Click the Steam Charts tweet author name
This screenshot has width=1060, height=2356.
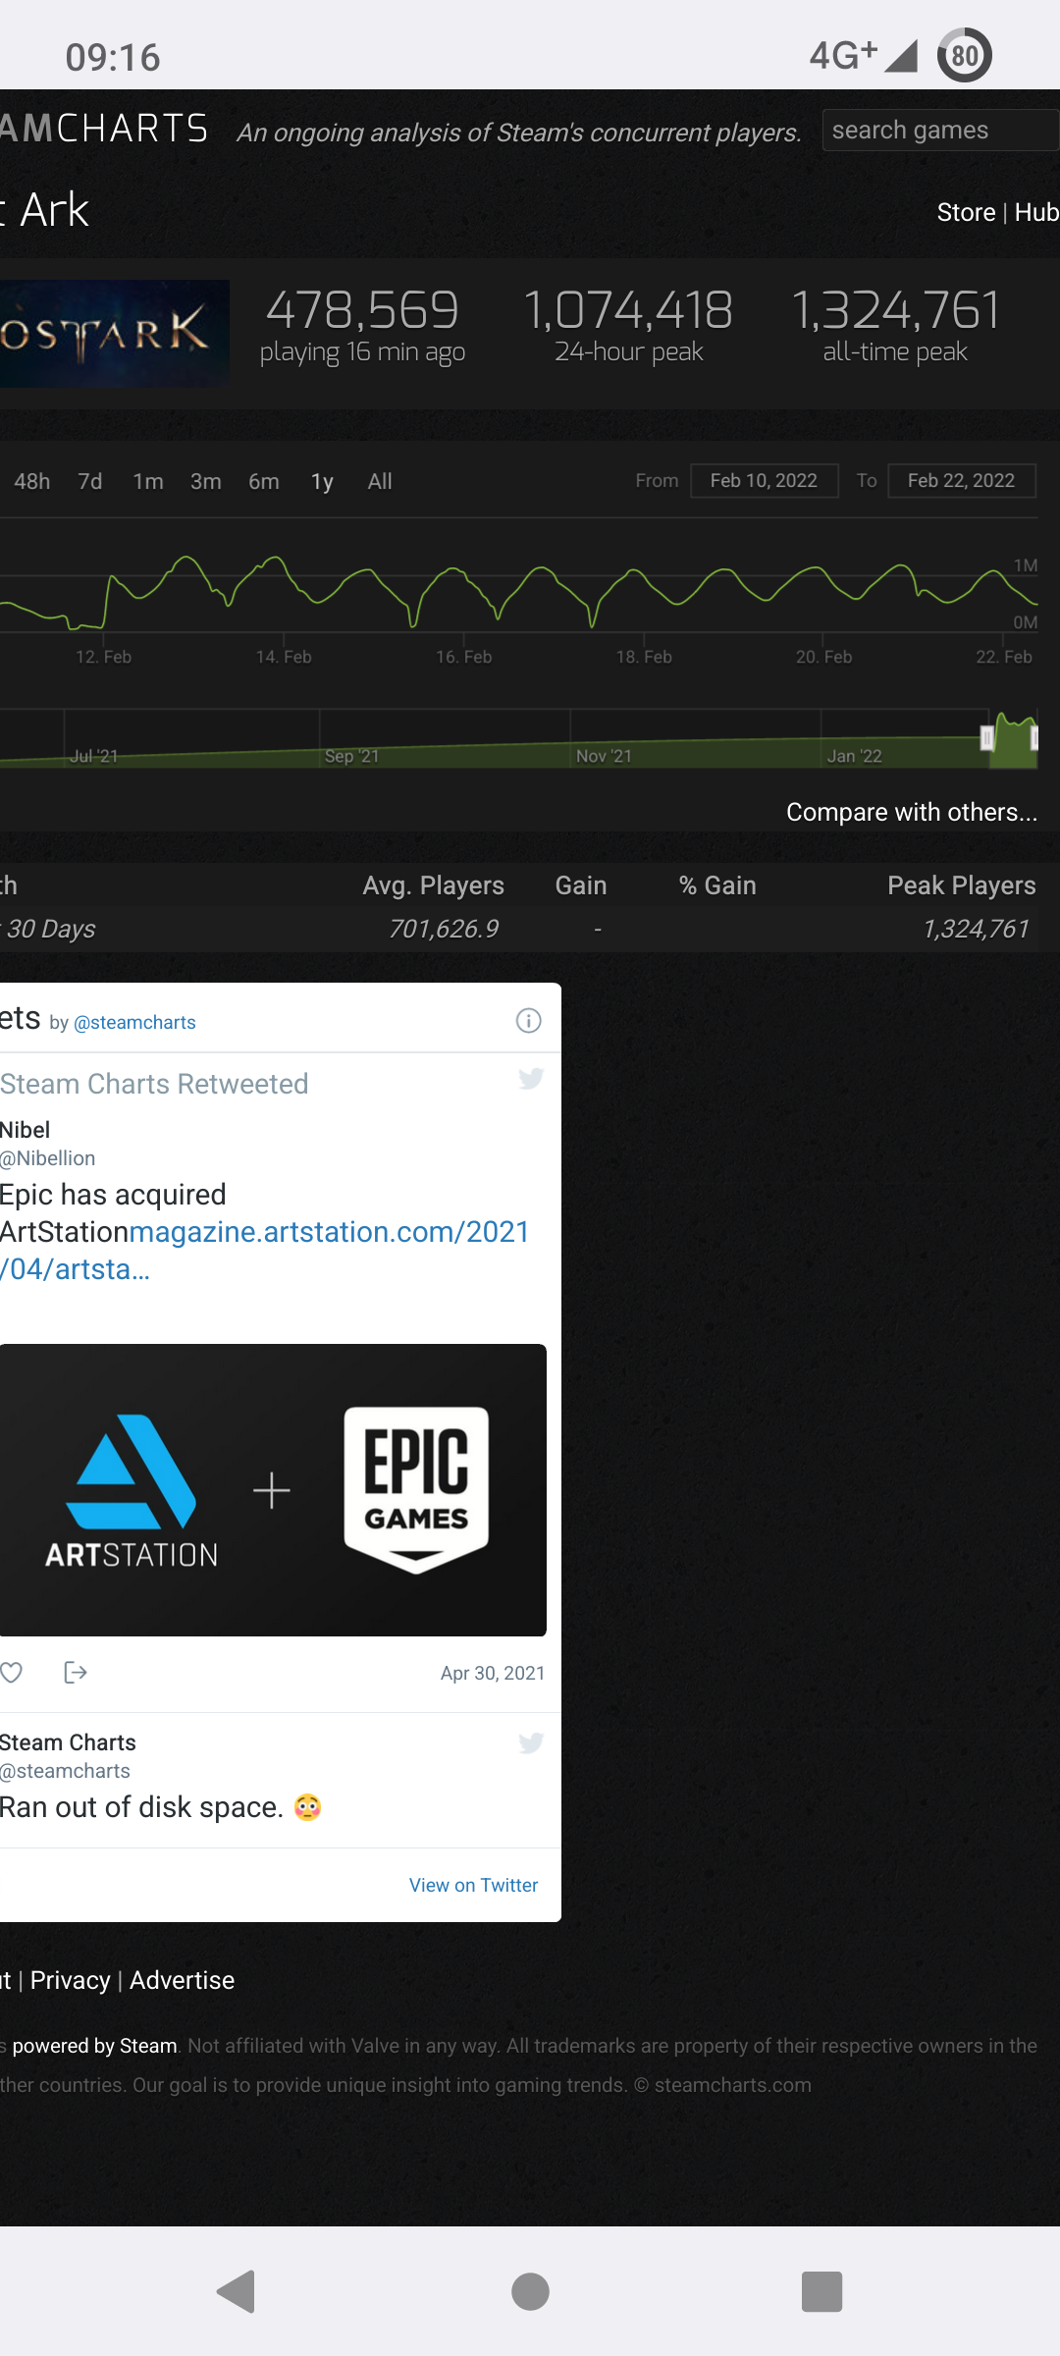pos(68,1742)
